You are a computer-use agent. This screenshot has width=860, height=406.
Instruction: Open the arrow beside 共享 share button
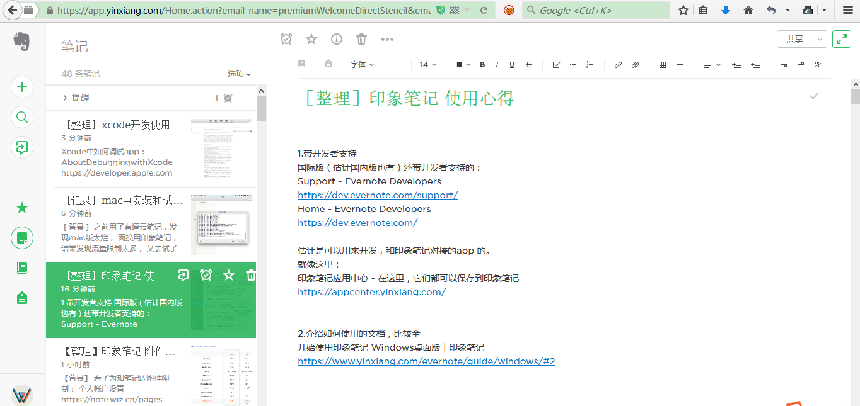tap(820, 39)
